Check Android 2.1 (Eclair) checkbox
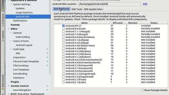Image resolution: width=169 pixels, height=95 pixels. click(63, 82)
